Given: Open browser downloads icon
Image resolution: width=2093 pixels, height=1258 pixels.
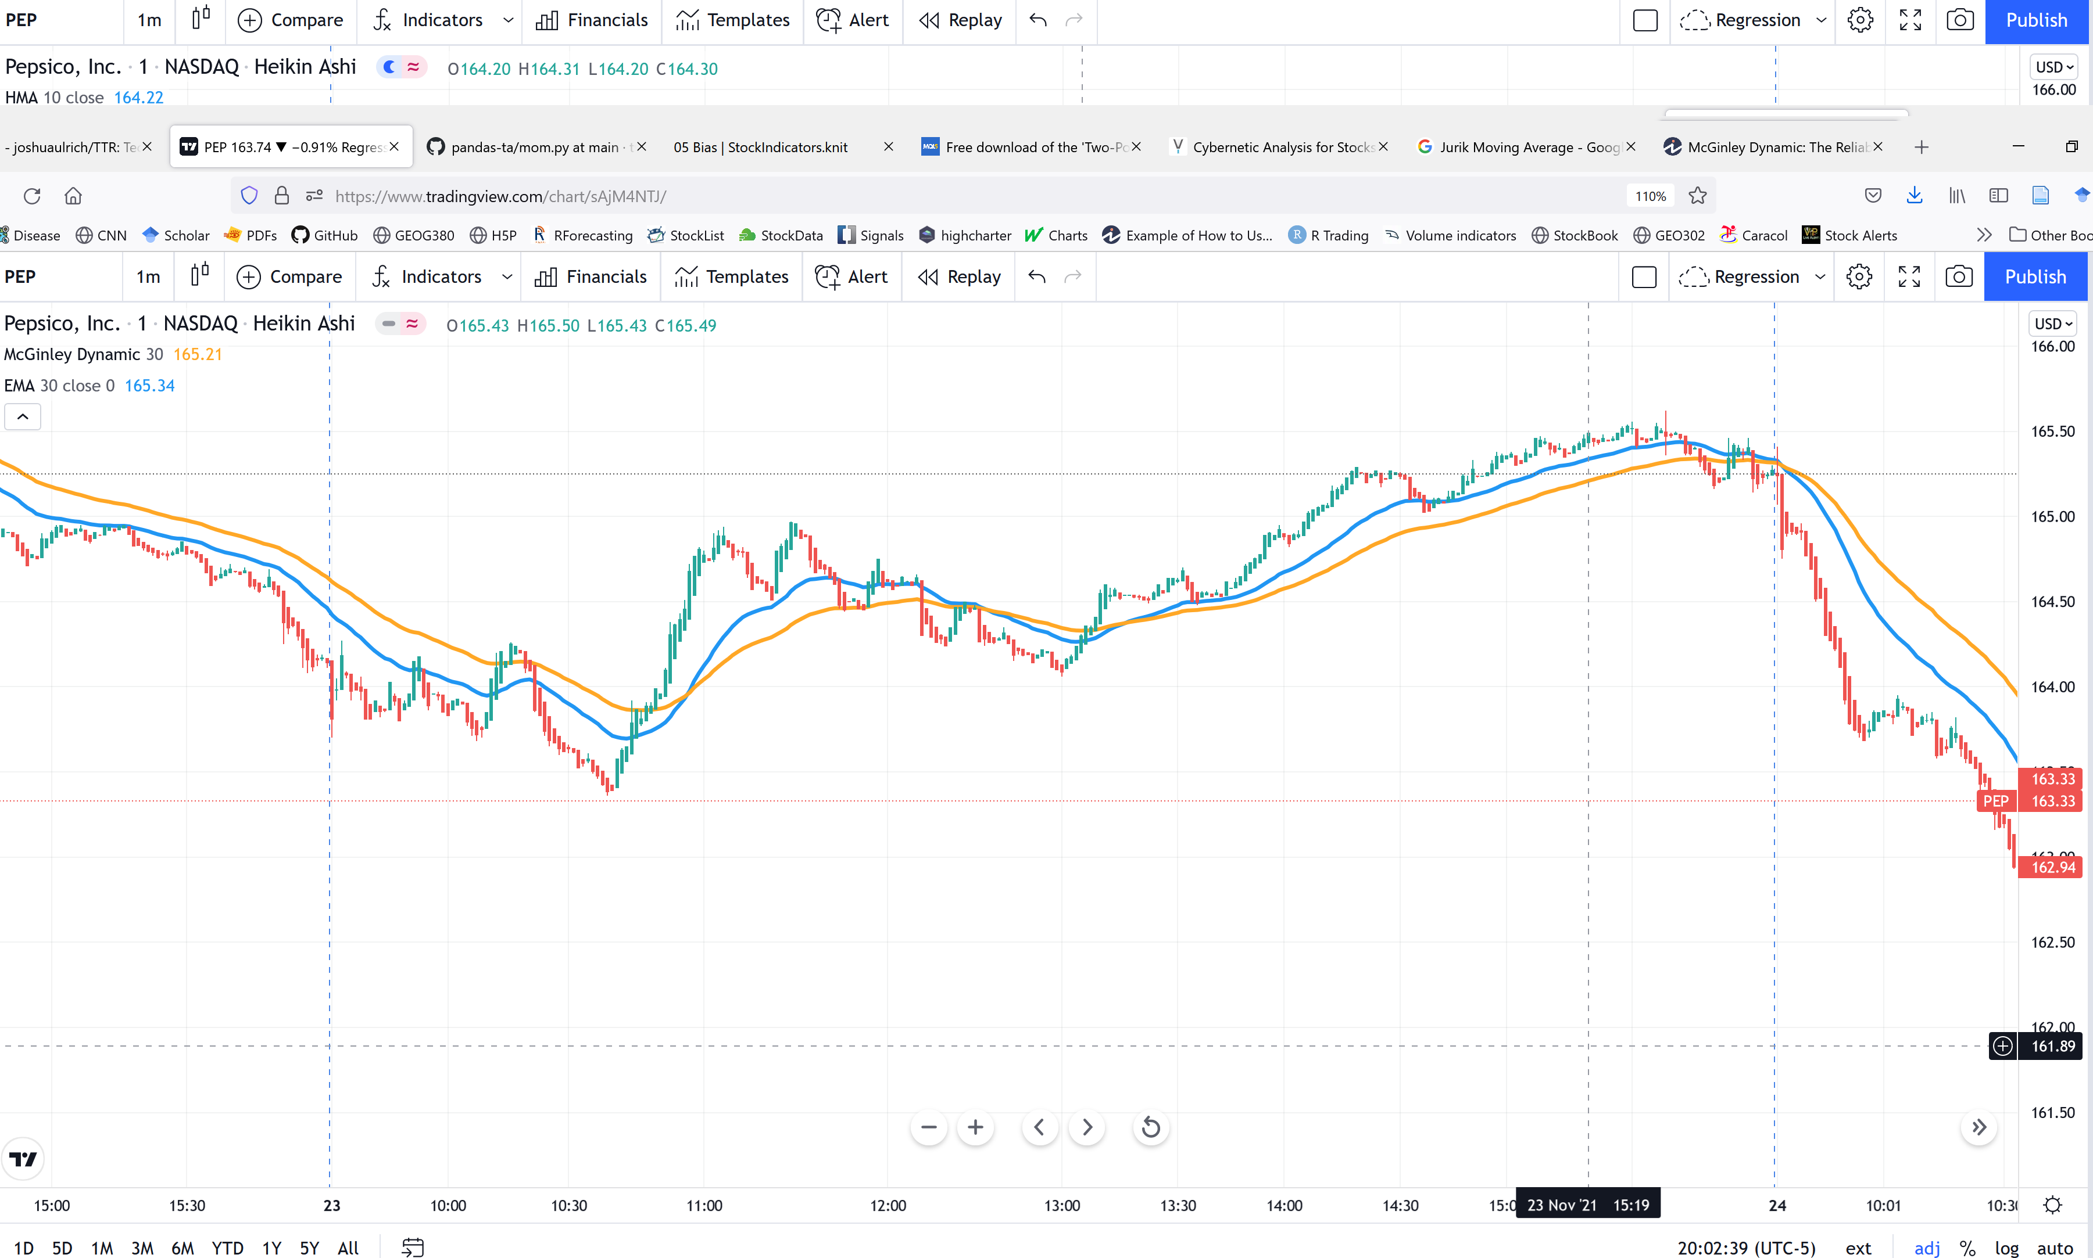Looking at the screenshot, I should tap(1914, 196).
